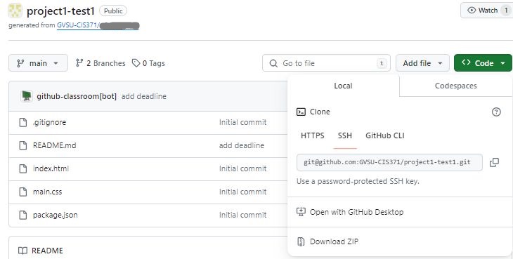Select the GitHub CLI clone option

pos(385,135)
